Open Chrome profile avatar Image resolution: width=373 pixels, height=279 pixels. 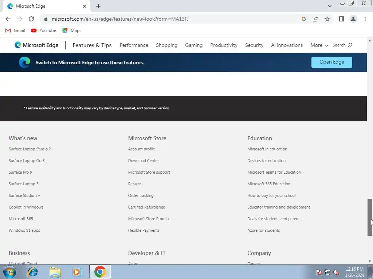(x=353, y=19)
